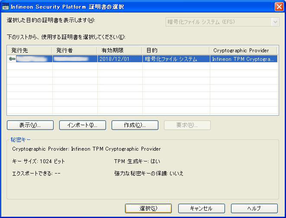Click the TPM 生成キー: はい text

(x=137, y=161)
